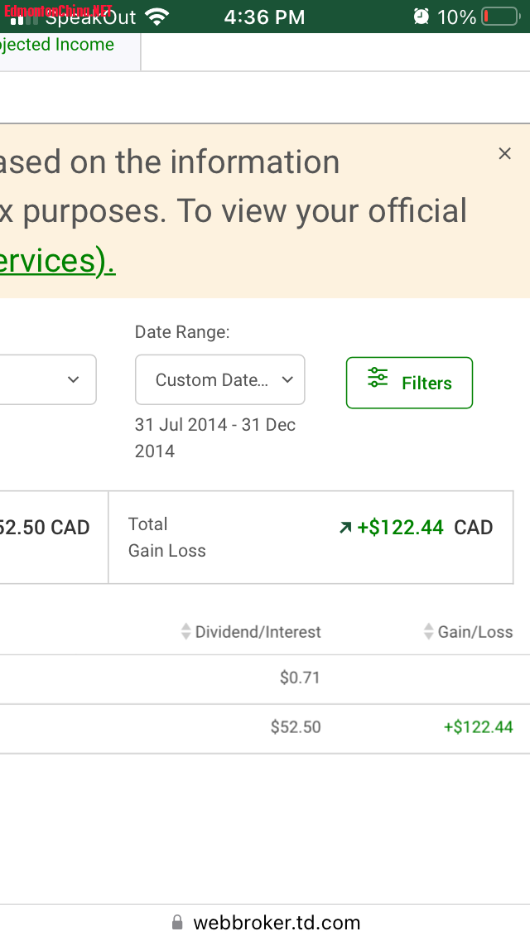Click the Total Gain Loss summary box

[311, 537]
